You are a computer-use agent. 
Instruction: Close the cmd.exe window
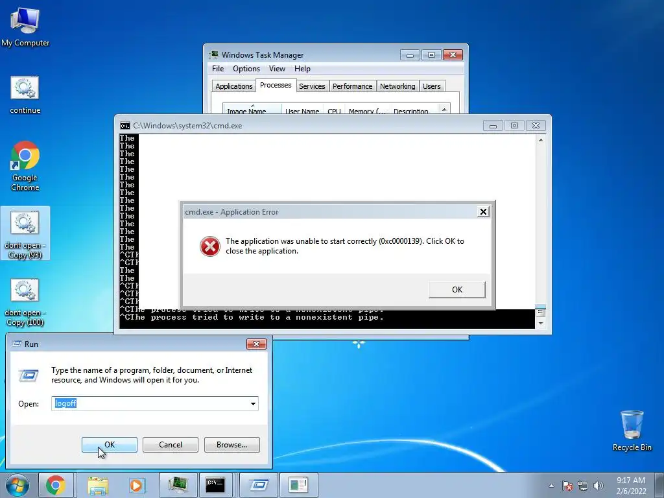pyautogui.click(x=536, y=126)
